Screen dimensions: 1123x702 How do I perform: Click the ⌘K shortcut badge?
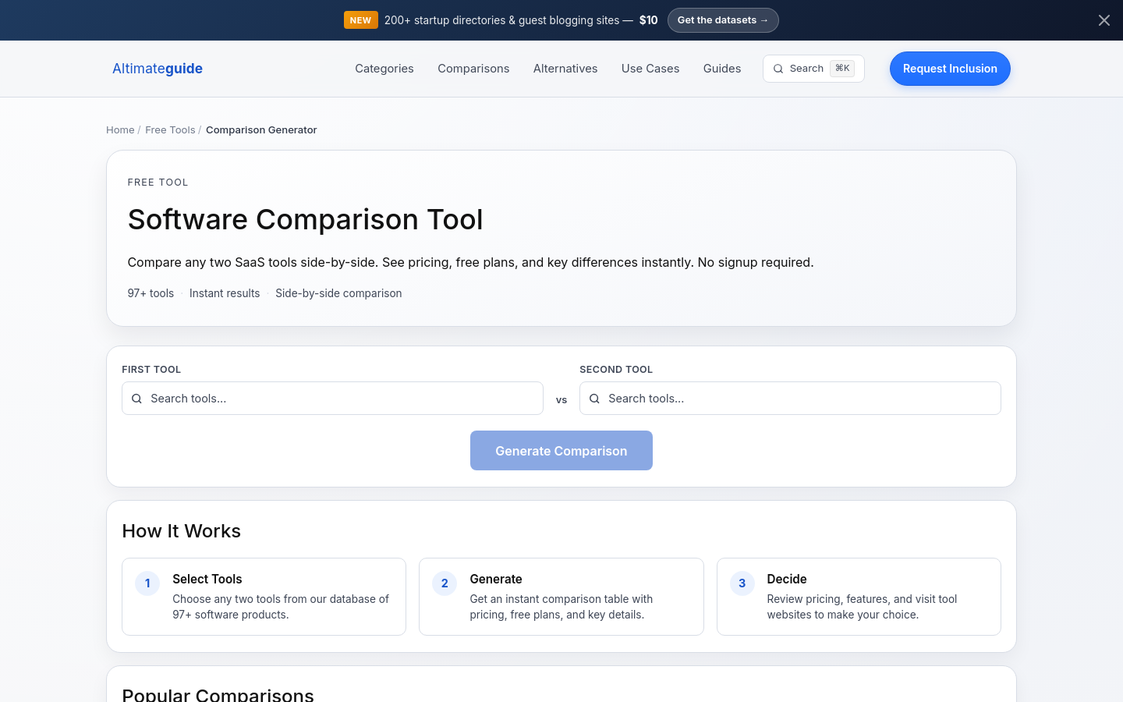[842, 69]
